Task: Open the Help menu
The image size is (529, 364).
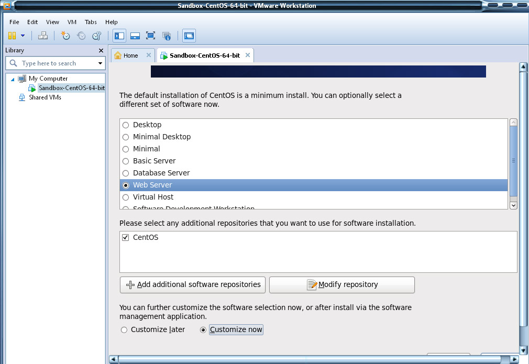Action: tap(112, 22)
